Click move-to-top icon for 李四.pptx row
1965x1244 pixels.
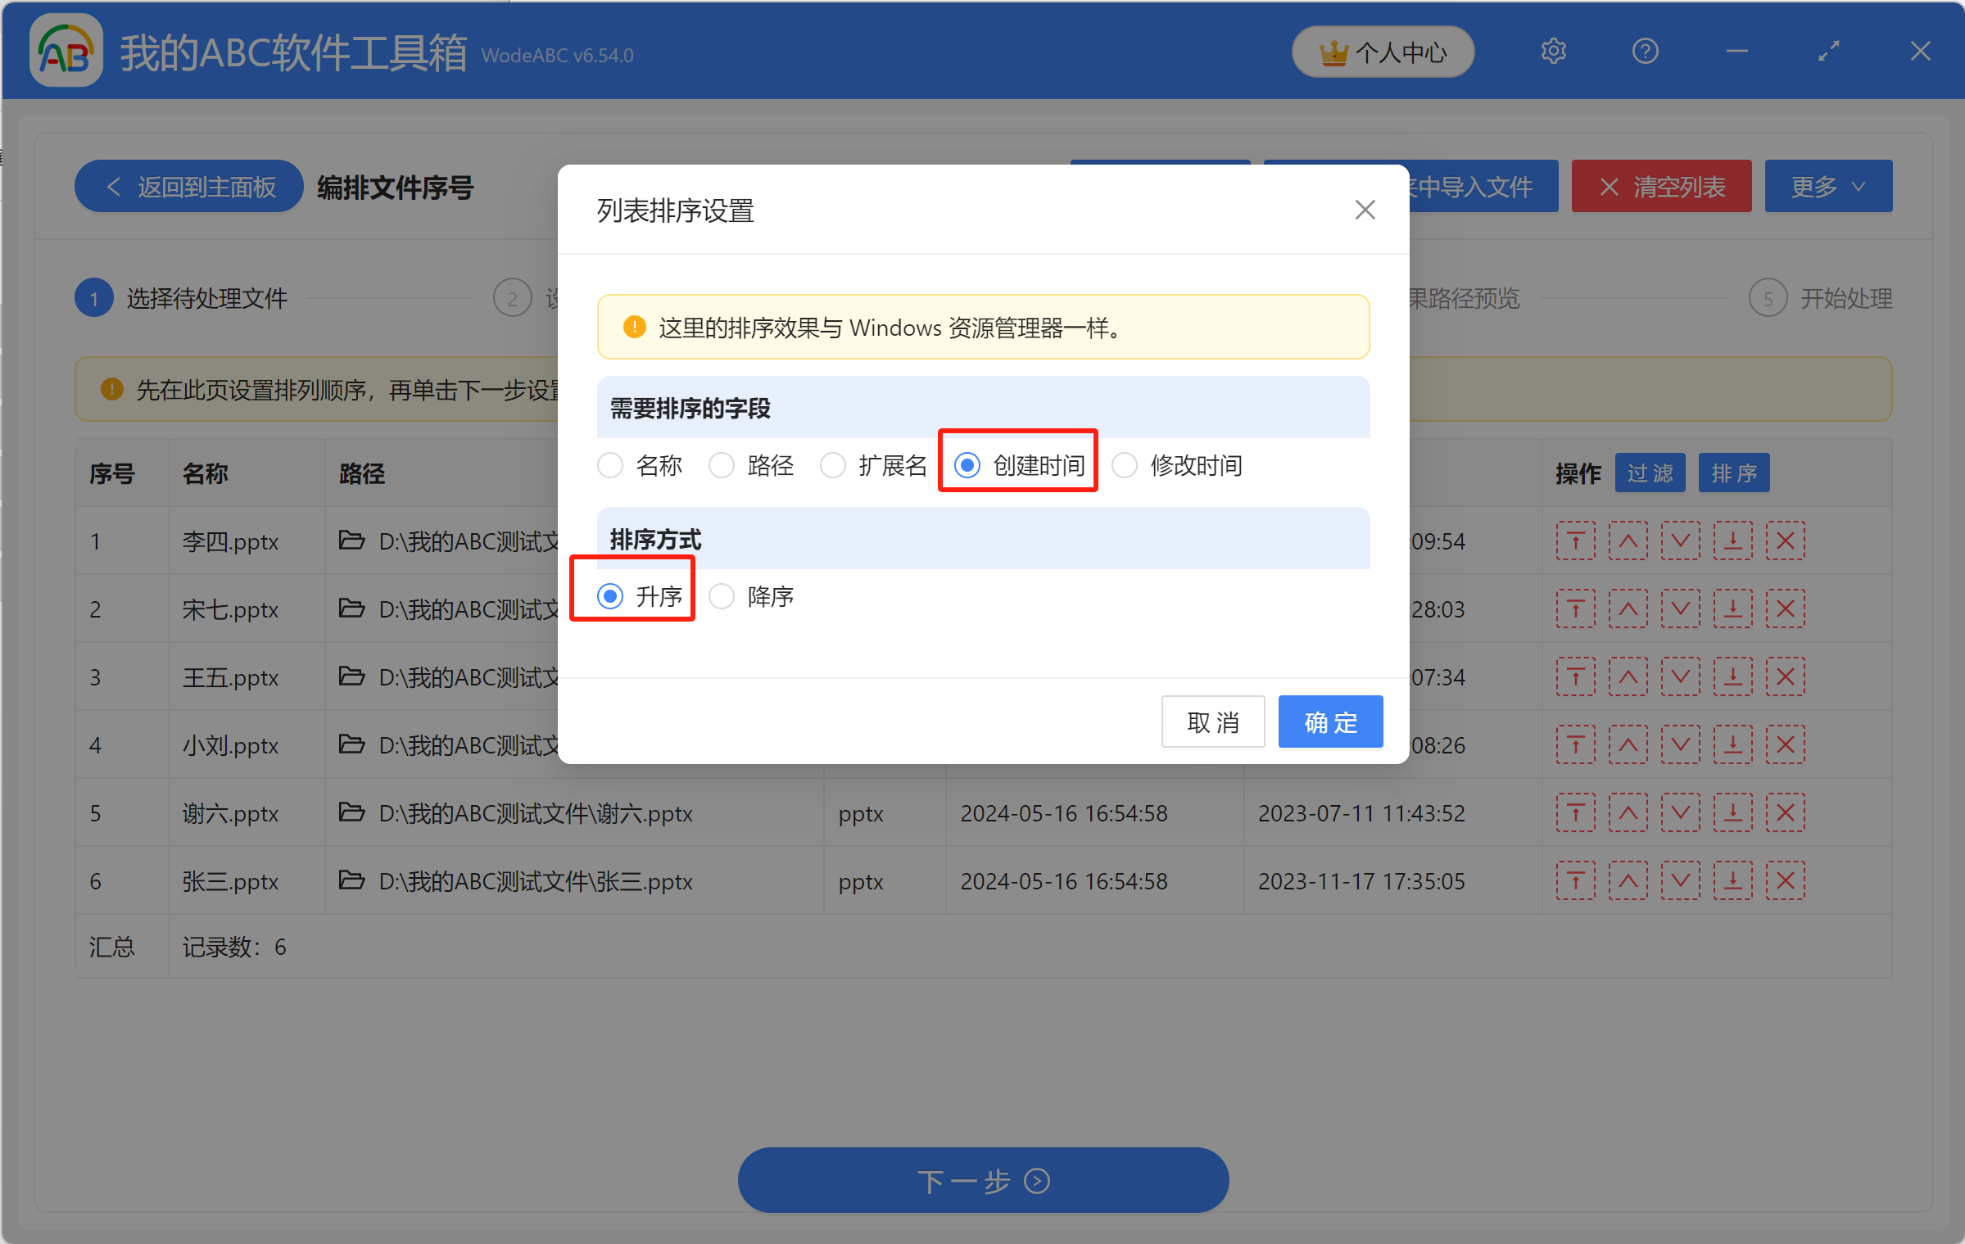(x=1575, y=541)
